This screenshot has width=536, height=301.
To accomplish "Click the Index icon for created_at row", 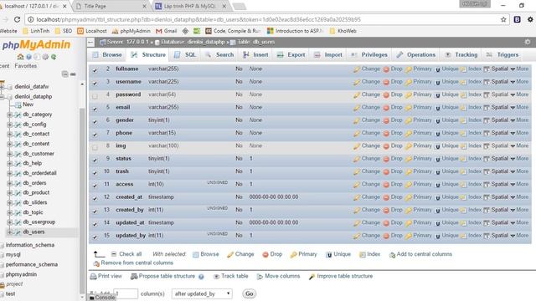I will 463,197.
